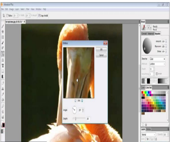Select the Rotate canvas tool

pos(3,117)
